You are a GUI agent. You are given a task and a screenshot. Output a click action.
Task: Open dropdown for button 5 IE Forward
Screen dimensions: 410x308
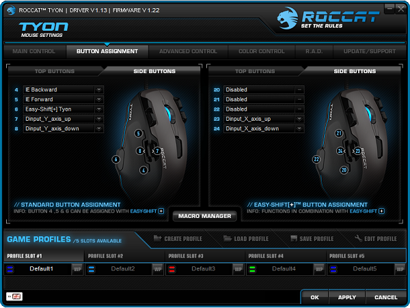point(98,99)
